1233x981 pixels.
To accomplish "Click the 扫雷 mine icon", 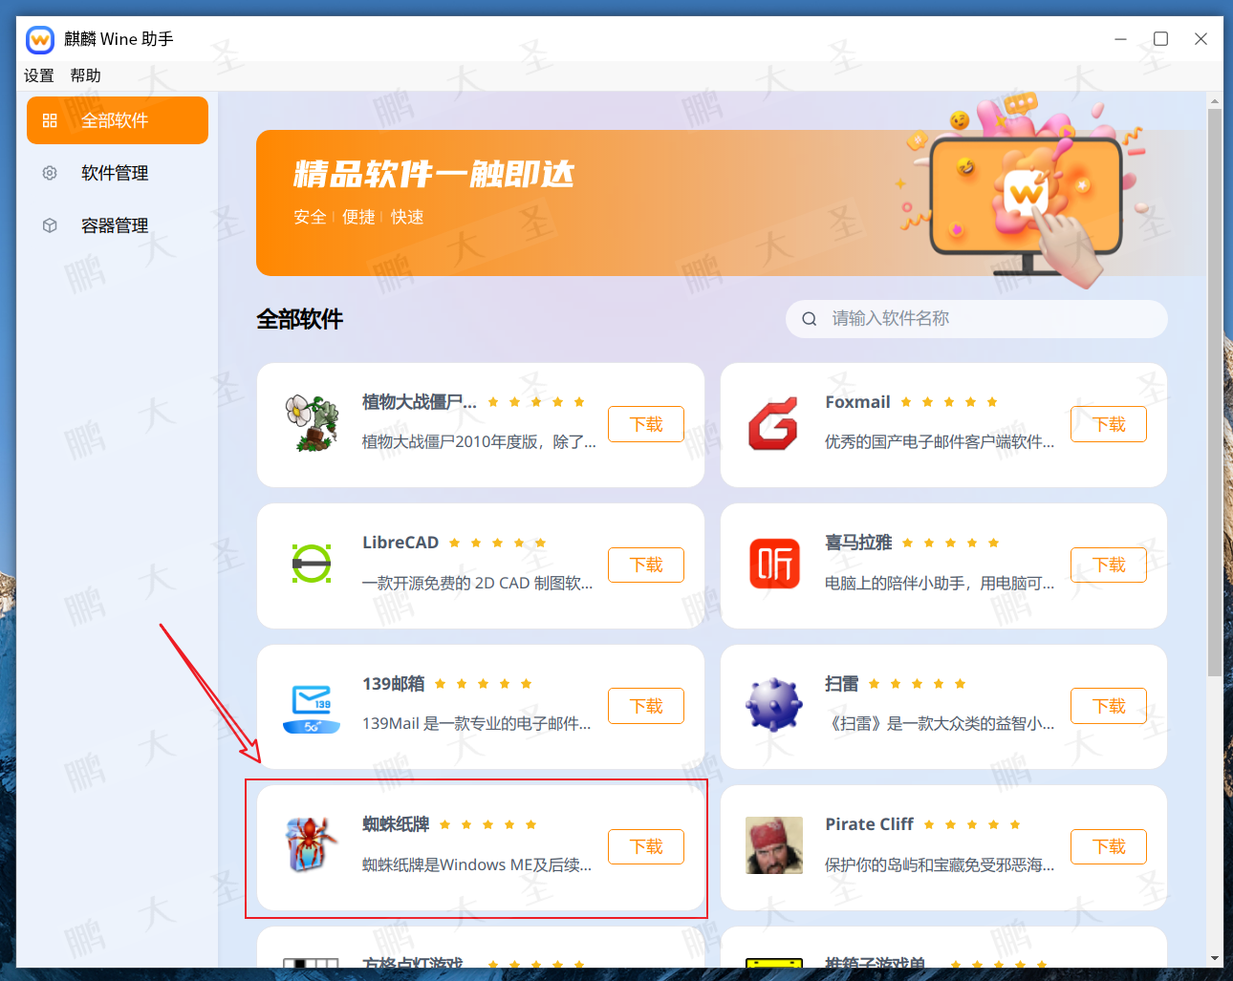I will (x=773, y=705).
